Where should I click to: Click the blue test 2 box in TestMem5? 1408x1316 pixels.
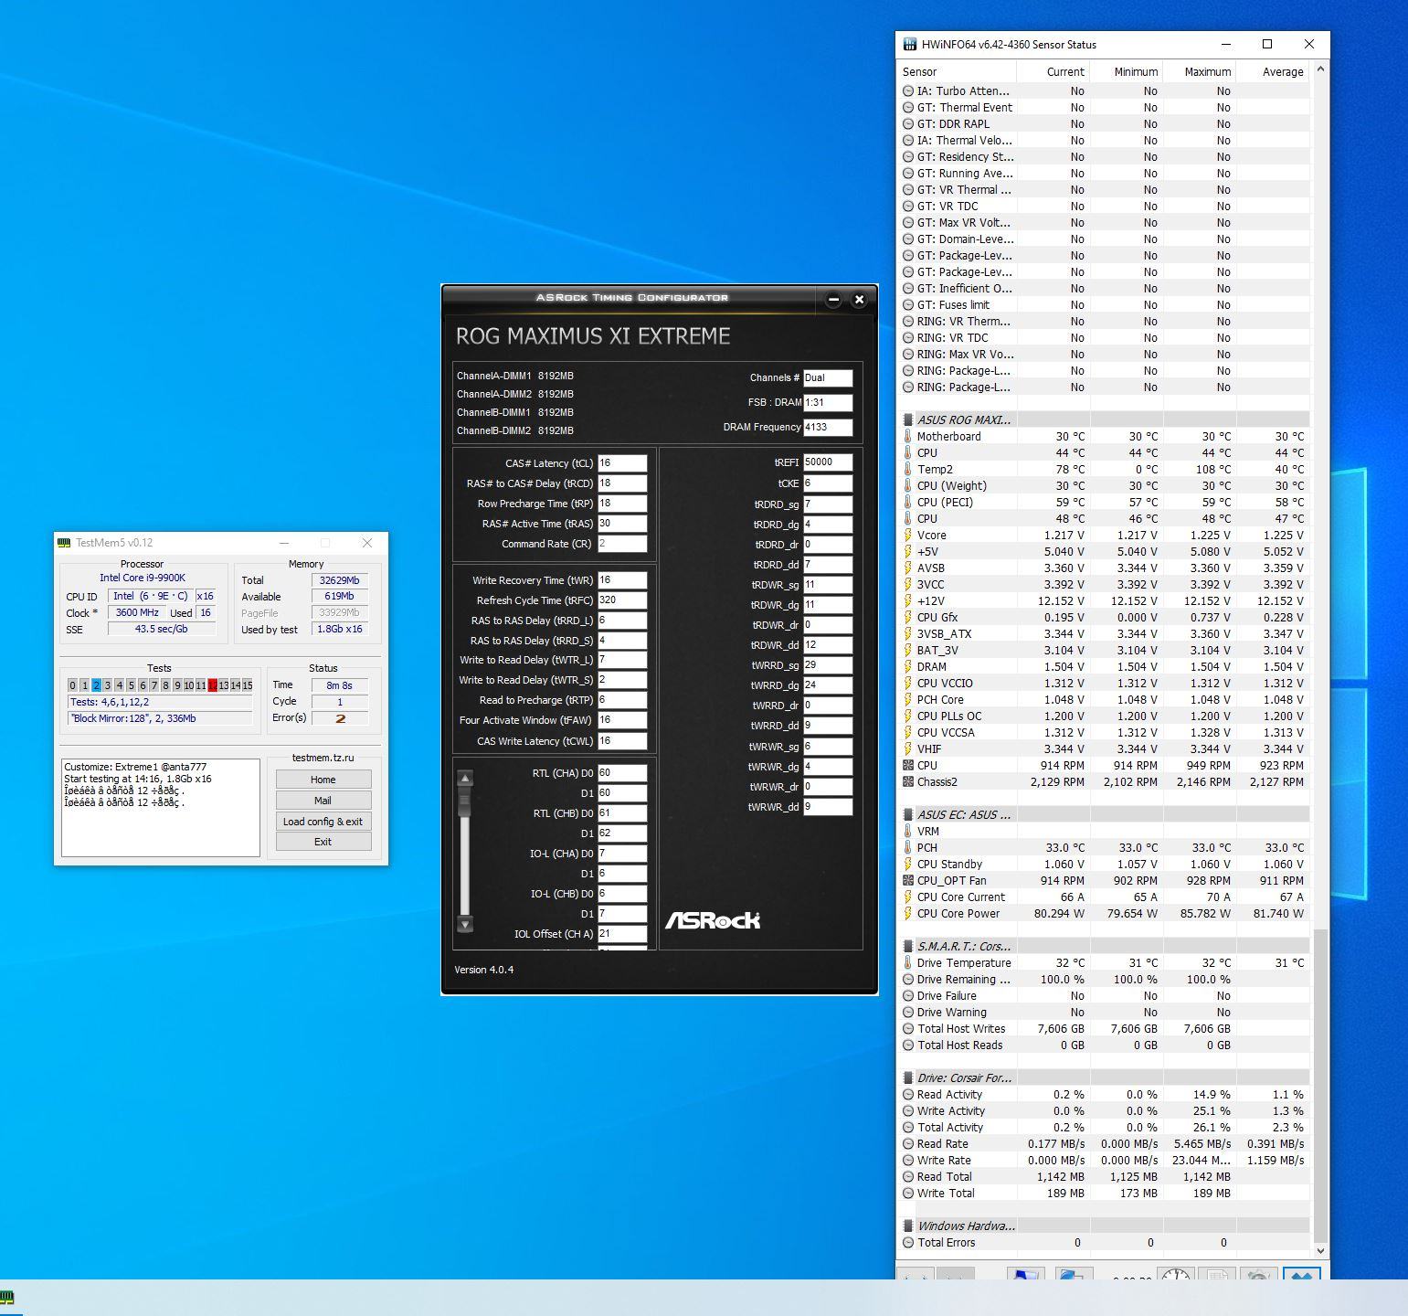coord(96,685)
